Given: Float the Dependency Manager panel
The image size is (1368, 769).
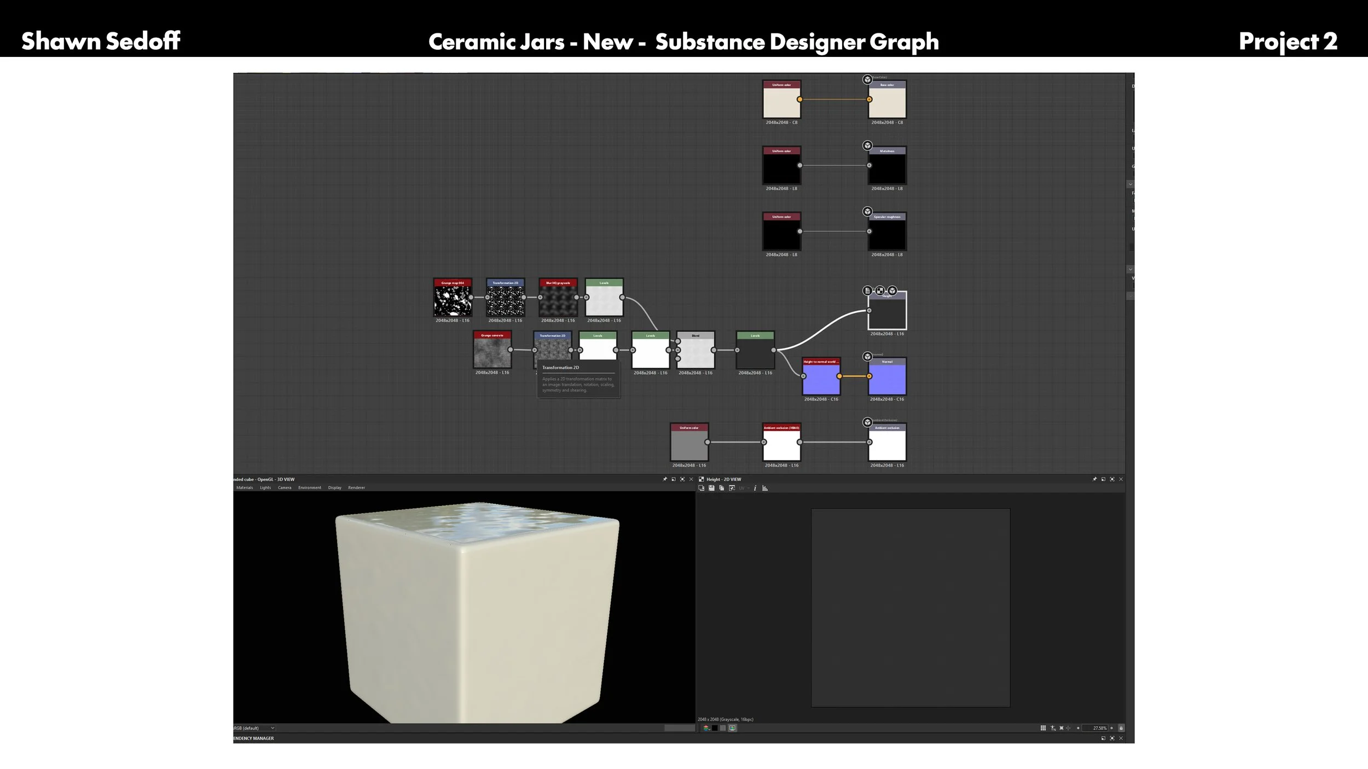Looking at the screenshot, I should (1103, 738).
